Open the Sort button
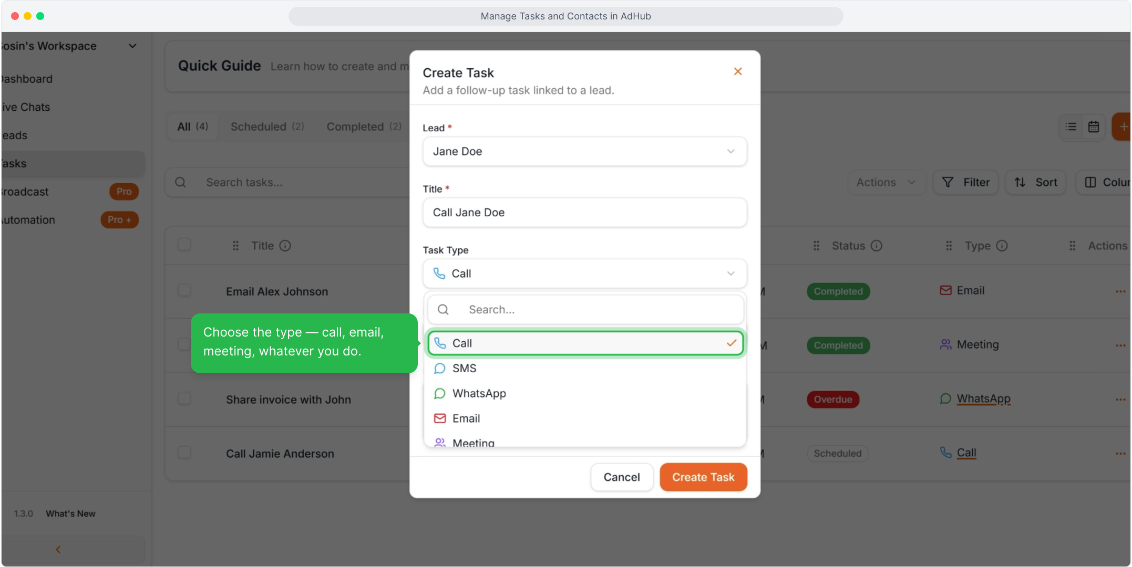 point(1035,182)
